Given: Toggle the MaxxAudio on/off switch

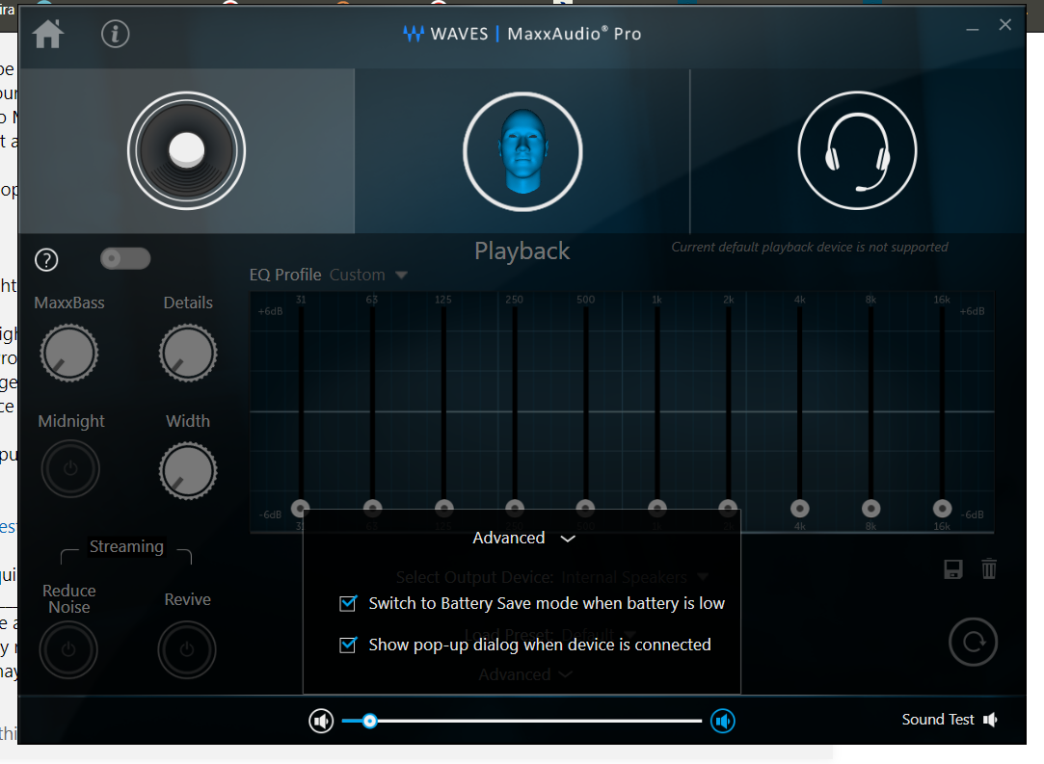Looking at the screenshot, I should click(x=125, y=258).
